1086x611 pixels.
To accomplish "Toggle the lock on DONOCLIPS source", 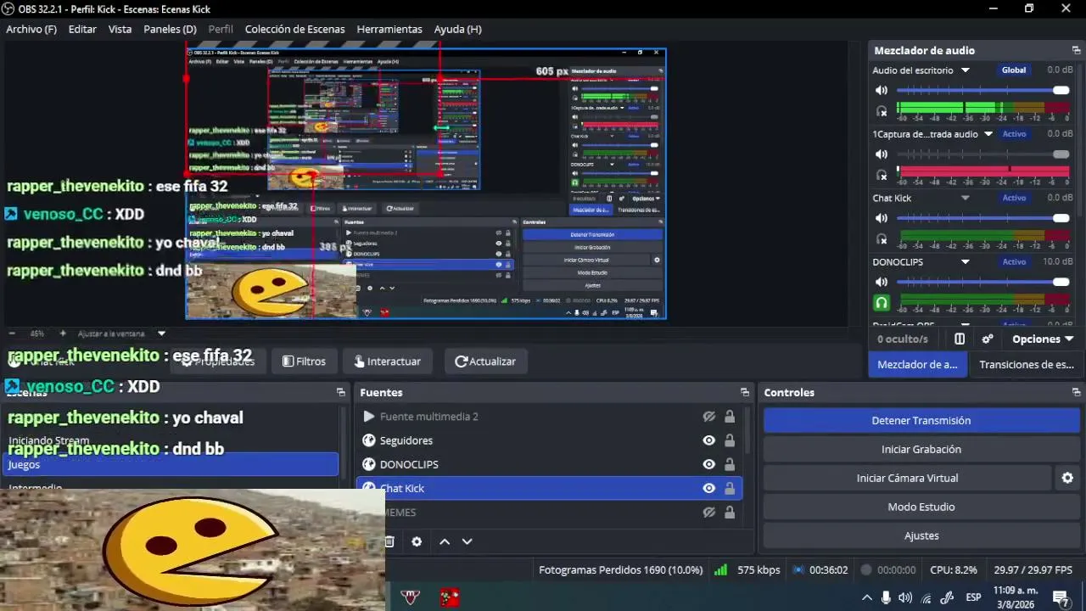I will 730,464.
